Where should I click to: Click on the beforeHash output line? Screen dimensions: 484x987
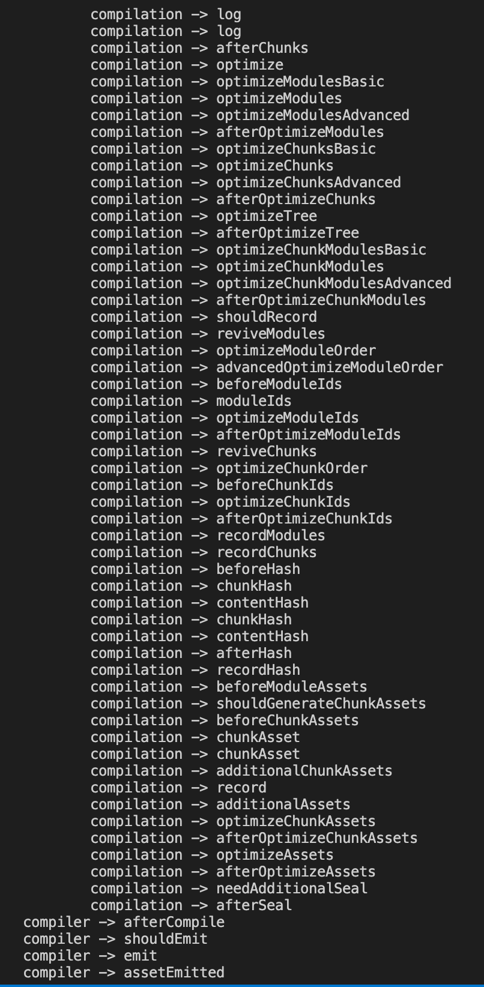(x=258, y=569)
